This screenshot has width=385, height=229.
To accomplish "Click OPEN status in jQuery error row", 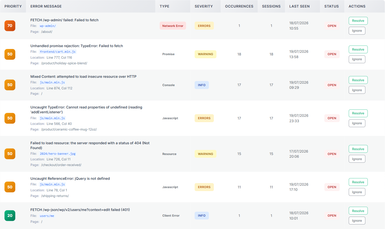I will coord(332,187).
